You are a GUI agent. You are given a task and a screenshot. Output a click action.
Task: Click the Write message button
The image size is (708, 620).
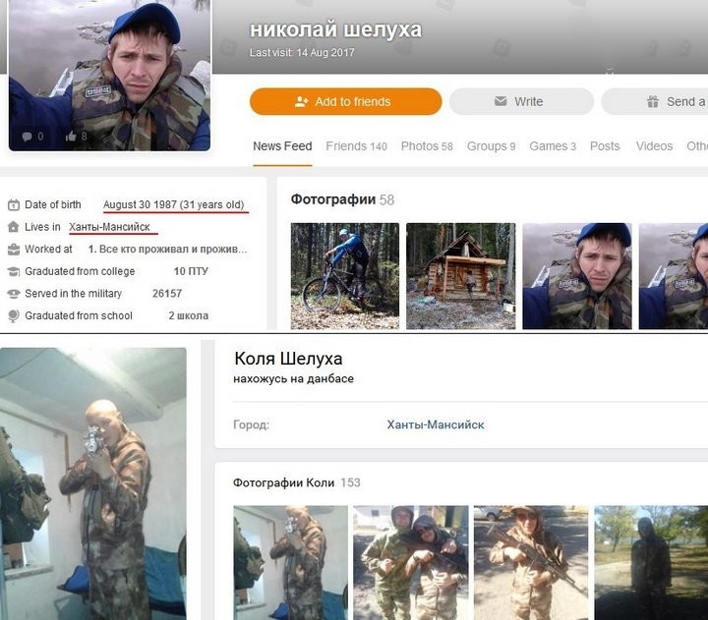pos(521,101)
